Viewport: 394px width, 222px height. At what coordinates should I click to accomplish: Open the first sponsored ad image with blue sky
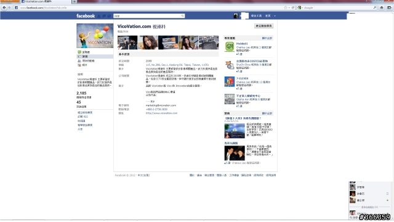[235, 131]
